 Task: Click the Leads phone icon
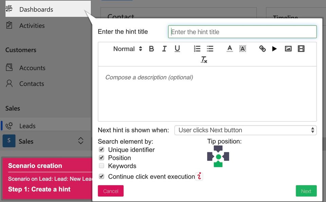tap(9, 126)
